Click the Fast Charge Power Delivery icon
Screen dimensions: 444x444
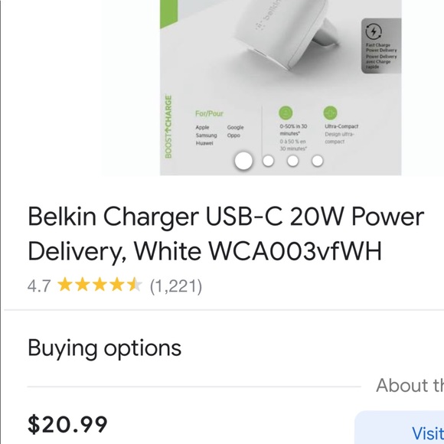[x=374, y=31]
